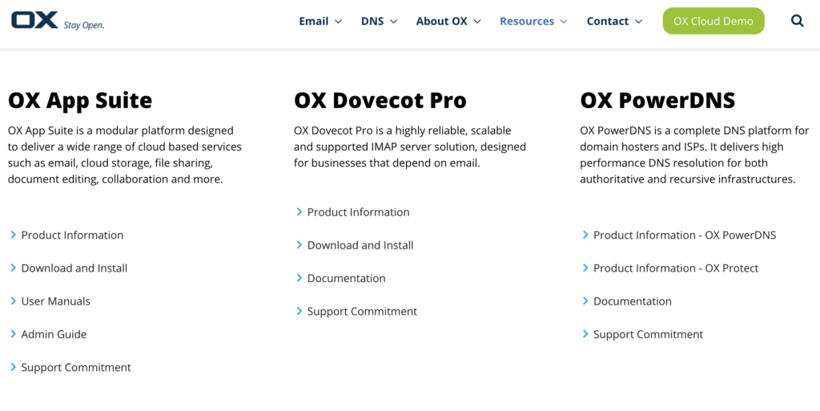
Task: Open OX Dovecot Pro Download and Install
Action: [360, 245]
